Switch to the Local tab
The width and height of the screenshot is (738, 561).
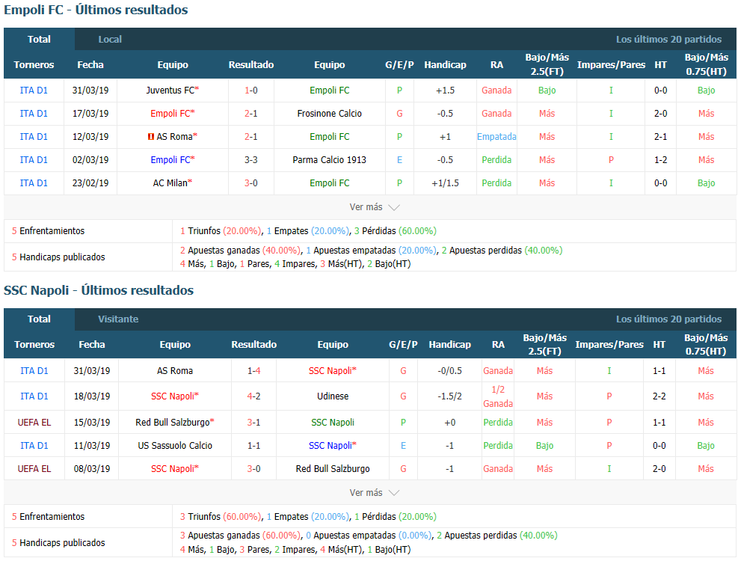click(x=110, y=39)
